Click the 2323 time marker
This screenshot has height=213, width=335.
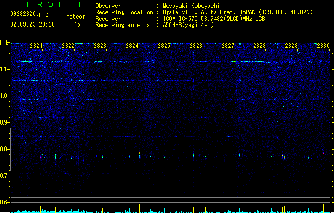click(100, 46)
